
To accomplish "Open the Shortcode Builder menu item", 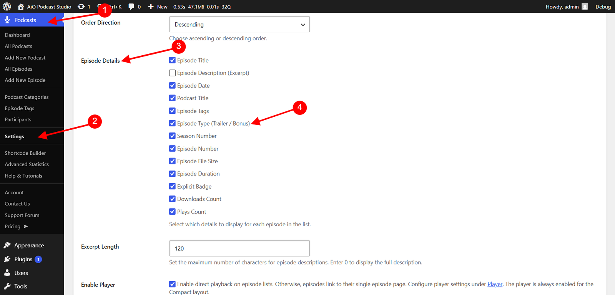I will pyautogui.click(x=25, y=153).
